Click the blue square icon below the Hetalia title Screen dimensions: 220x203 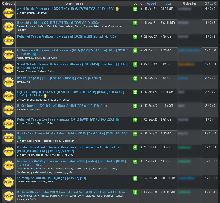click(x=19, y=137)
